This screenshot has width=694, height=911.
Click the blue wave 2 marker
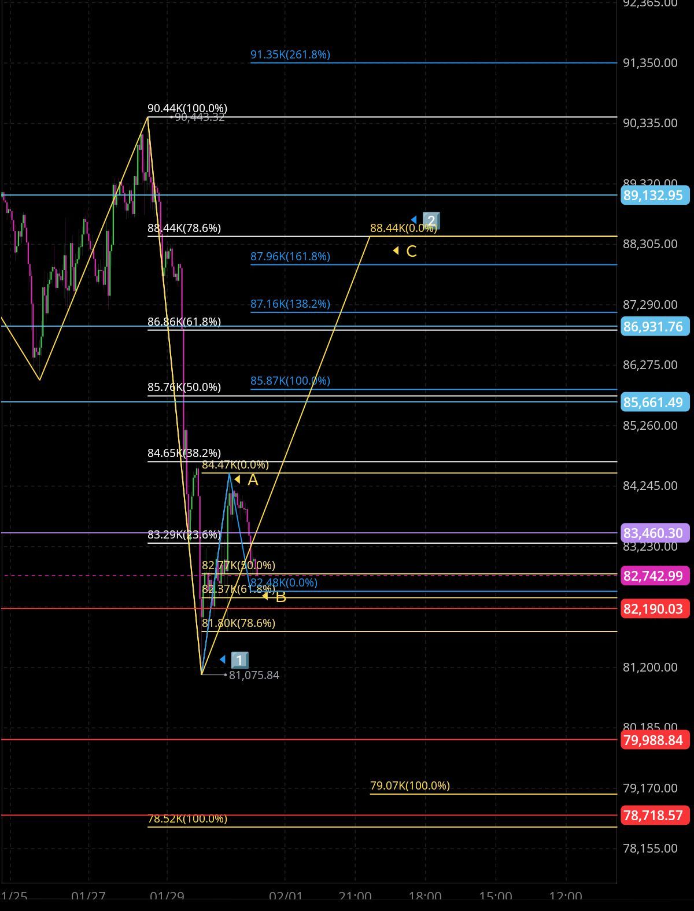(x=430, y=220)
